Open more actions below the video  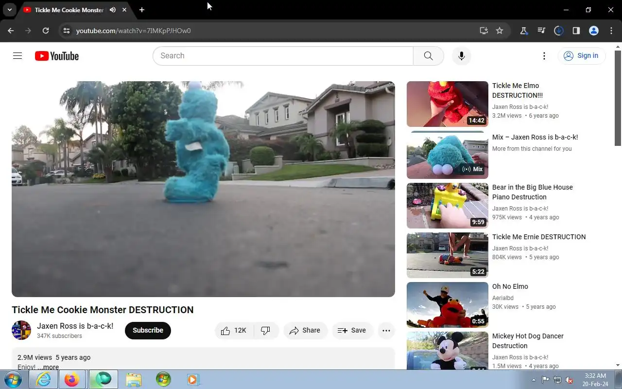click(x=386, y=331)
